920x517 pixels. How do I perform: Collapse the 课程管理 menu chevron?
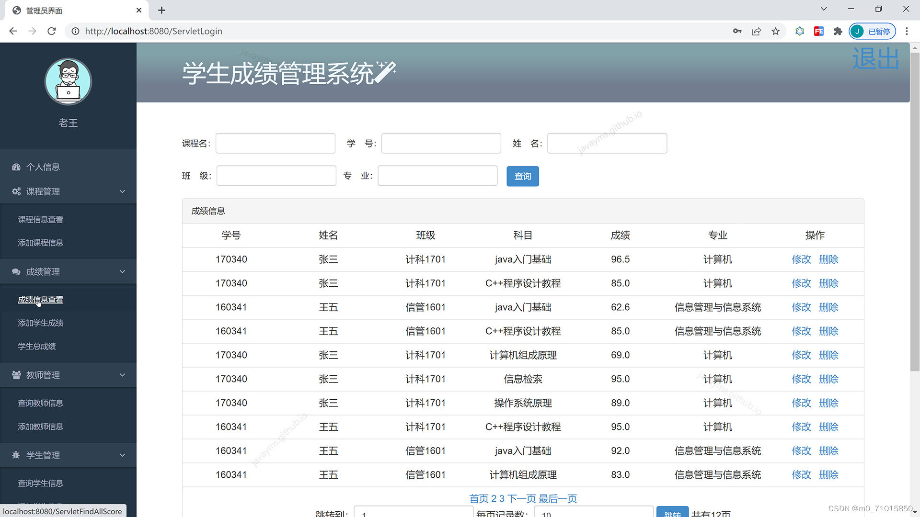122,191
